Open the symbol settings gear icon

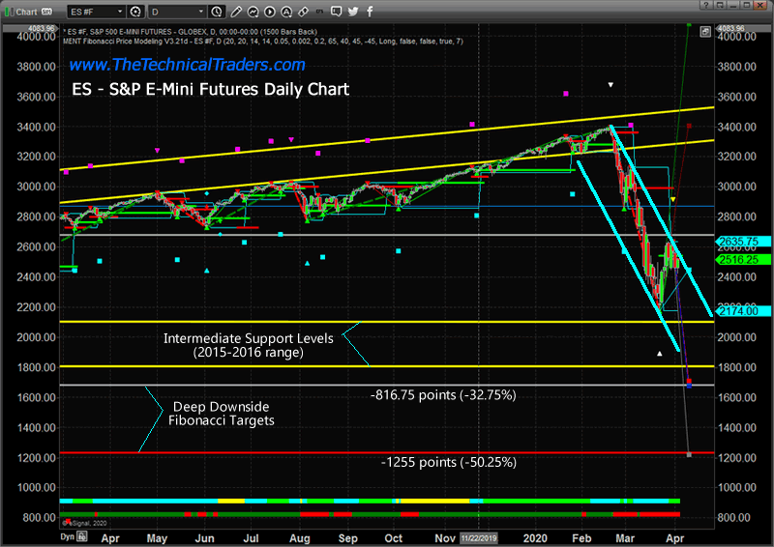[135, 12]
